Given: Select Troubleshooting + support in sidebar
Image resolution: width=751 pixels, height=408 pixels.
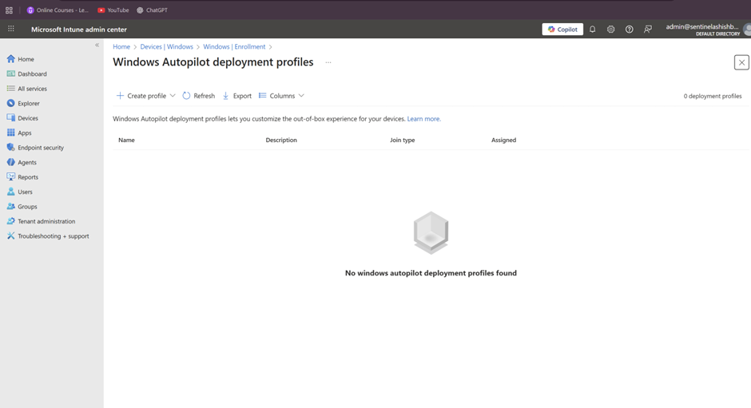Looking at the screenshot, I should click(x=53, y=236).
